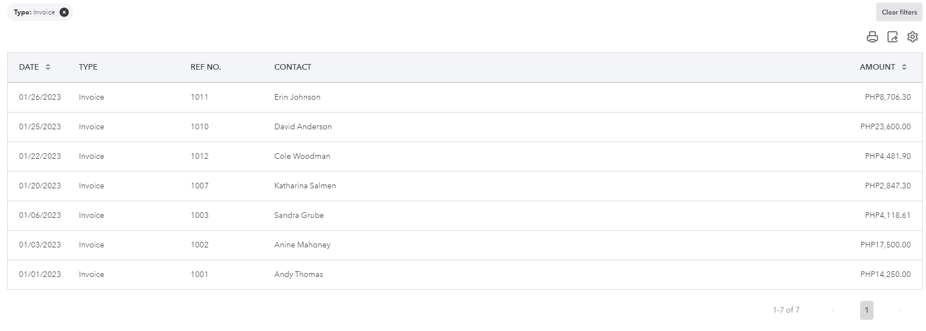
Task: Open the David Anderson invoice row
Action: [x=303, y=126]
